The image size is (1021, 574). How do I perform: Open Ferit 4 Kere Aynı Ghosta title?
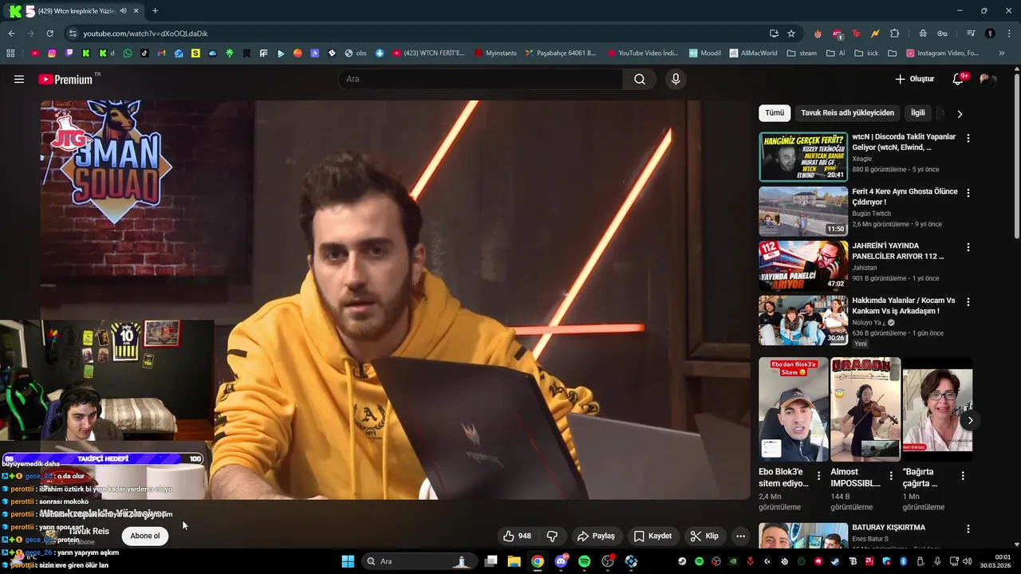pos(905,197)
